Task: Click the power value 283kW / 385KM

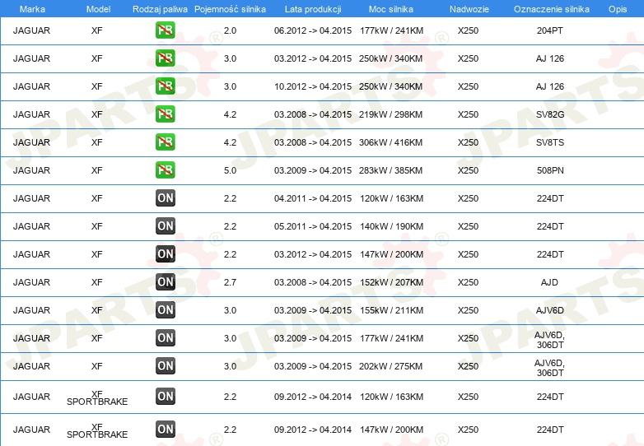Action: point(390,170)
